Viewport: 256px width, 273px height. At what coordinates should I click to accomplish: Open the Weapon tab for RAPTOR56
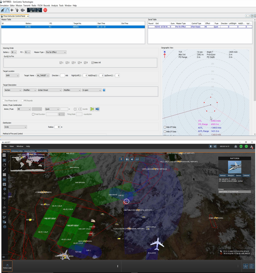pos(231,176)
